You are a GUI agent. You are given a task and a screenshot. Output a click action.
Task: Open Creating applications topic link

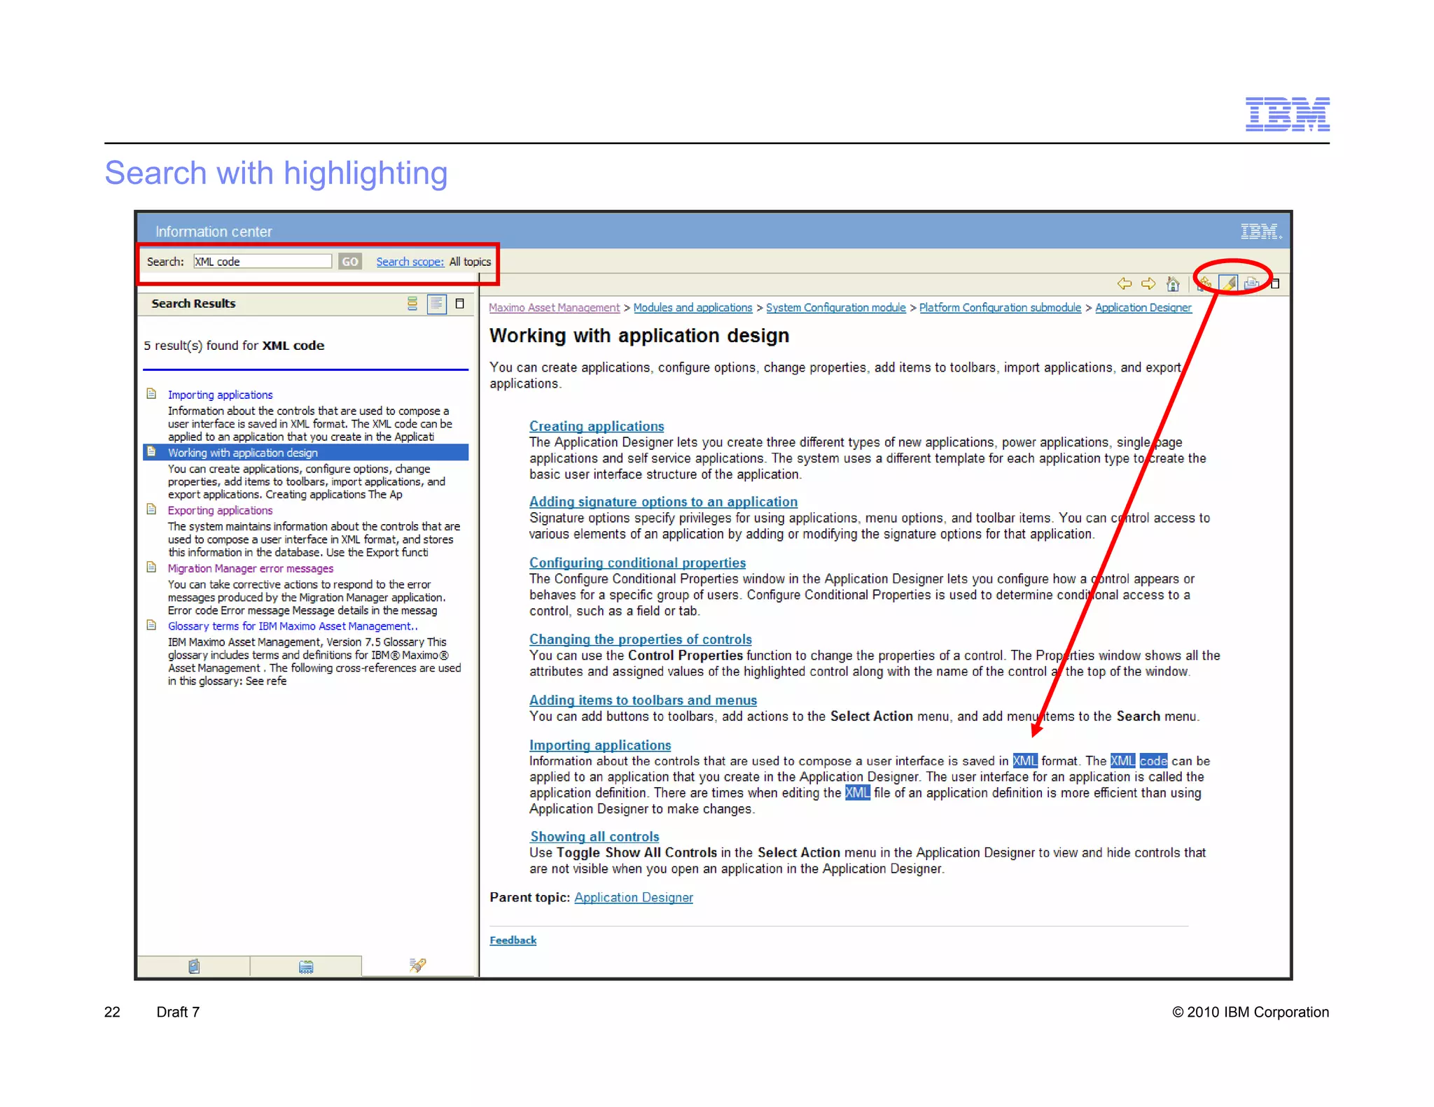[597, 426]
